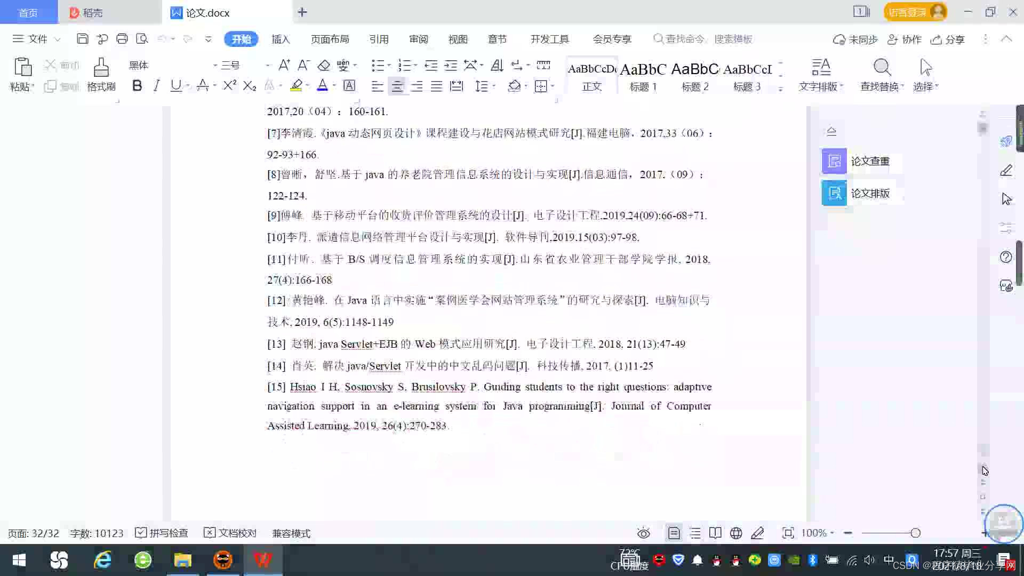Toggle spell check in status bar
Screen dimensions: 1024x576
162,533
